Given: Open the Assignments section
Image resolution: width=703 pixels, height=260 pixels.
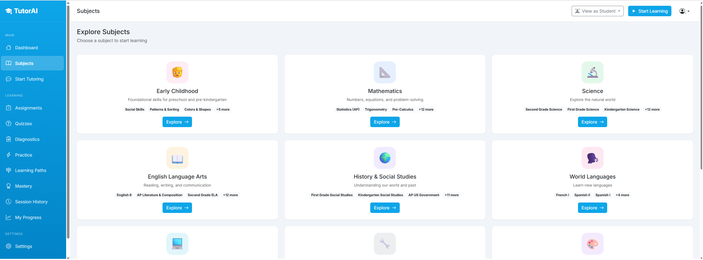Looking at the screenshot, I should point(28,108).
